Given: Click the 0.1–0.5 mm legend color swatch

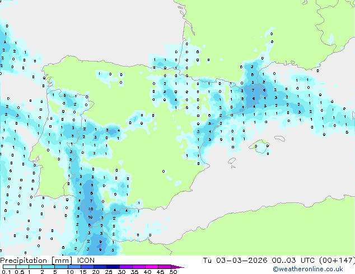Looking at the screenshot, I should coord(10,267).
